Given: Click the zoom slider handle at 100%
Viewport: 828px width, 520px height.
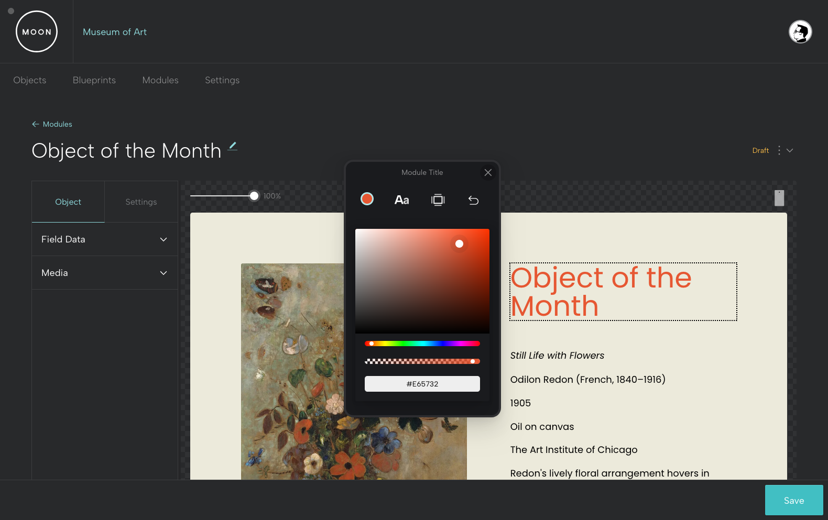Looking at the screenshot, I should (x=254, y=196).
